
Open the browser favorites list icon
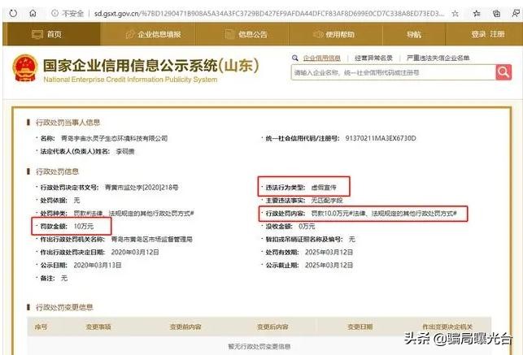[475, 14]
